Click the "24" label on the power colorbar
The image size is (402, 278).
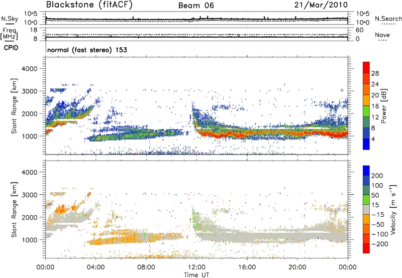(375, 84)
